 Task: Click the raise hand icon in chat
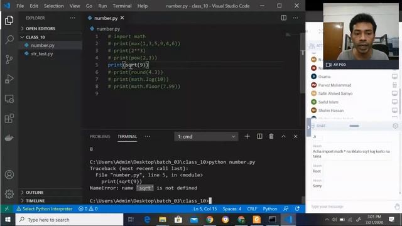[x=397, y=207]
